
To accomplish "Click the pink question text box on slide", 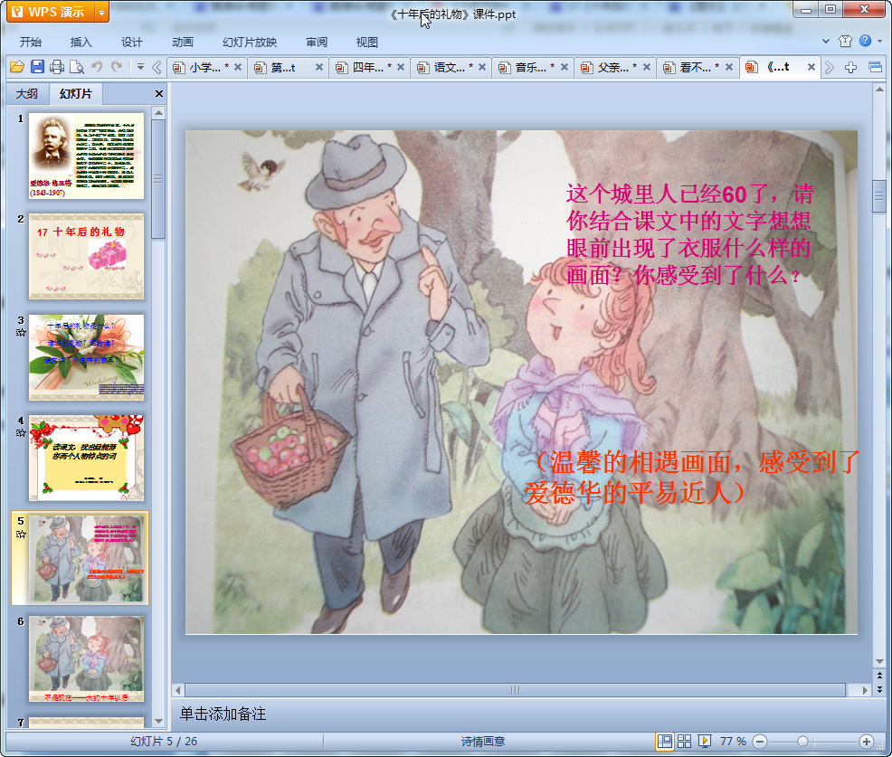I will pyautogui.click(x=689, y=234).
